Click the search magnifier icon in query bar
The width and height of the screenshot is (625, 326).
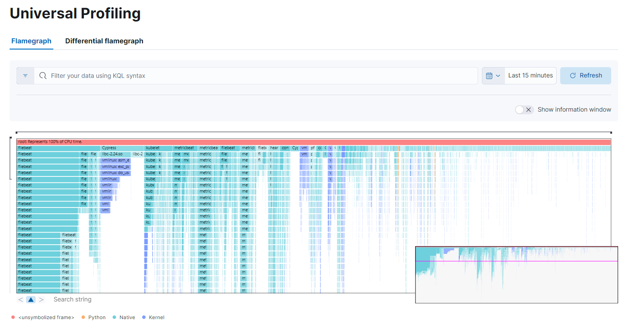pyautogui.click(x=43, y=76)
